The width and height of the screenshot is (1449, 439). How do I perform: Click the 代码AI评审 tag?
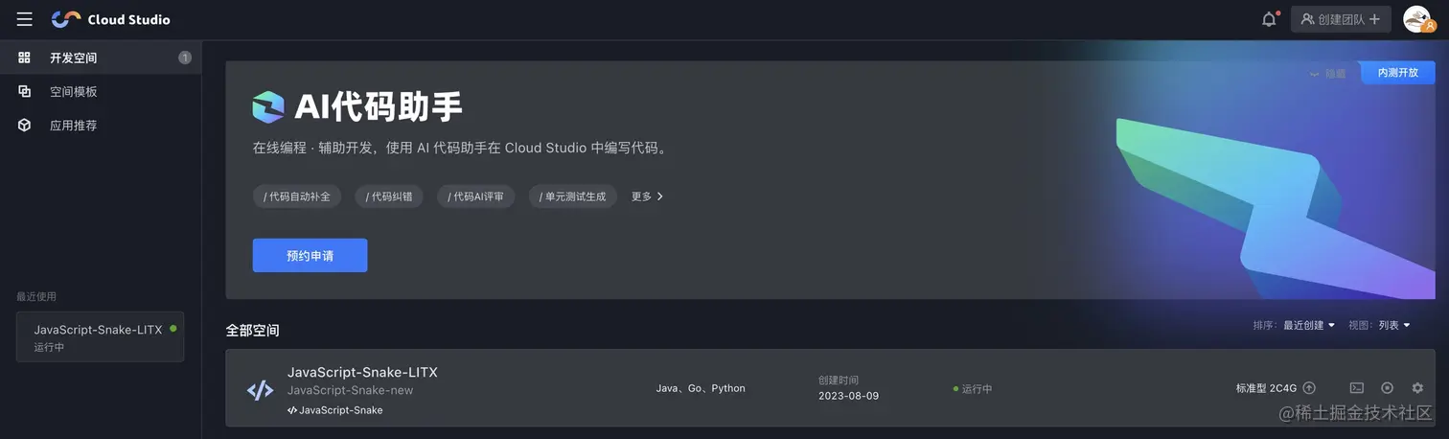click(475, 196)
